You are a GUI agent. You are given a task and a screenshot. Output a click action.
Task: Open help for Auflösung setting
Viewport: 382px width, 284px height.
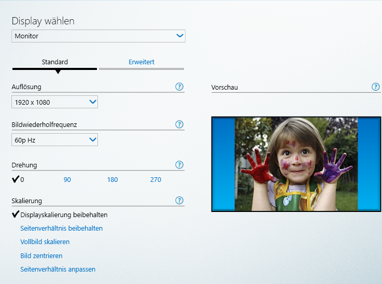click(x=179, y=87)
